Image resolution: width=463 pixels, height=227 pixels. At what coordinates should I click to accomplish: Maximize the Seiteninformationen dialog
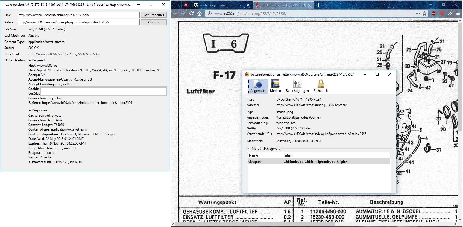[x=377, y=74]
